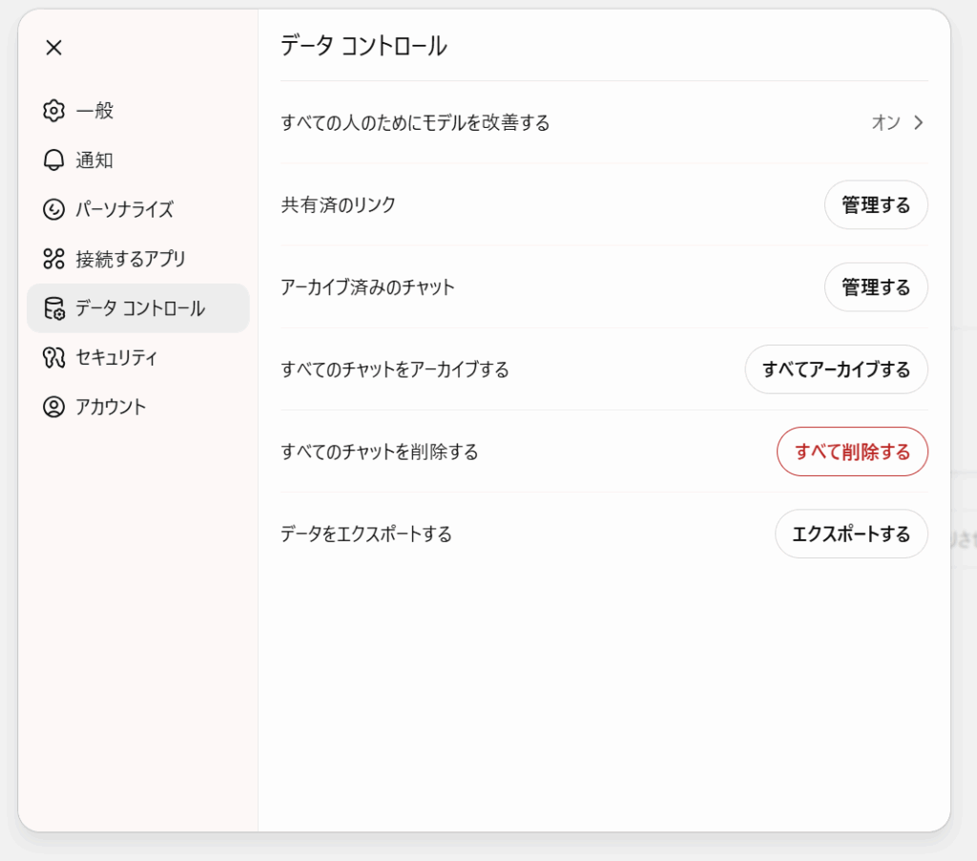The height and width of the screenshot is (861, 977).
Task: Switch to the 接続するアプリ tab
Action: tap(137, 259)
